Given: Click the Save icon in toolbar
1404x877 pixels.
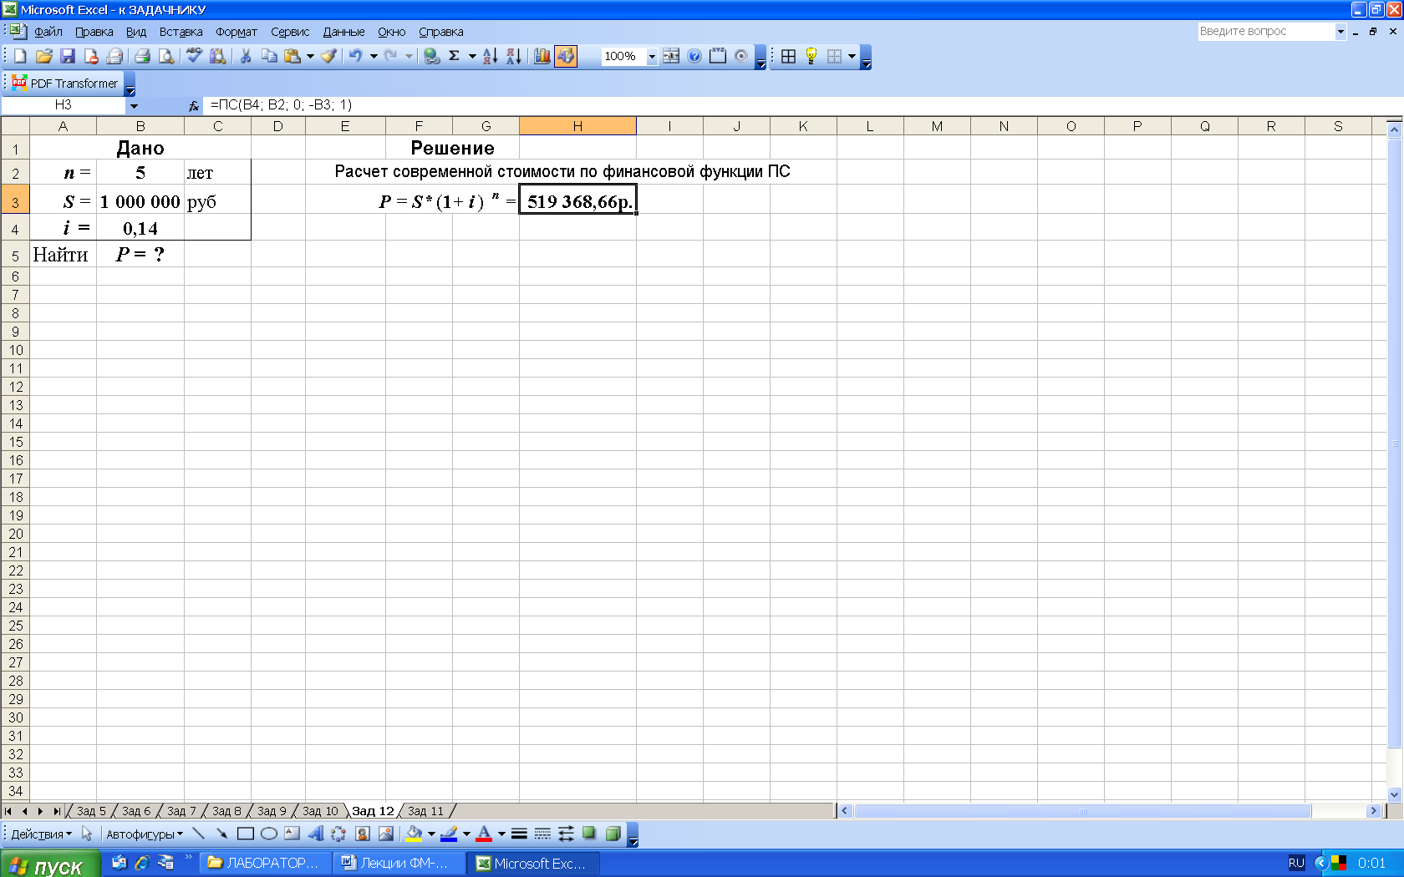Looking at the screenshot, I should (x=68, y=56).
